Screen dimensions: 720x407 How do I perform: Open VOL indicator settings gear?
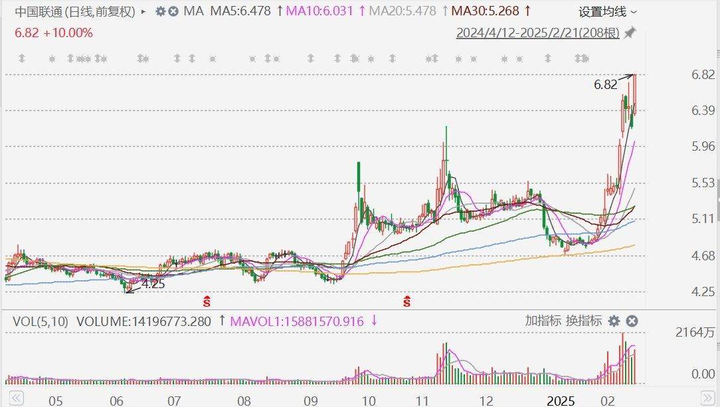click(x=614, y=321)
